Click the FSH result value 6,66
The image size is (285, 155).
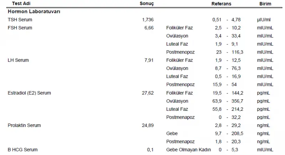point(149,28)
